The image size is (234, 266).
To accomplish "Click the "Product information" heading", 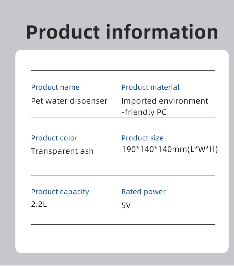I will click(122, 32).
